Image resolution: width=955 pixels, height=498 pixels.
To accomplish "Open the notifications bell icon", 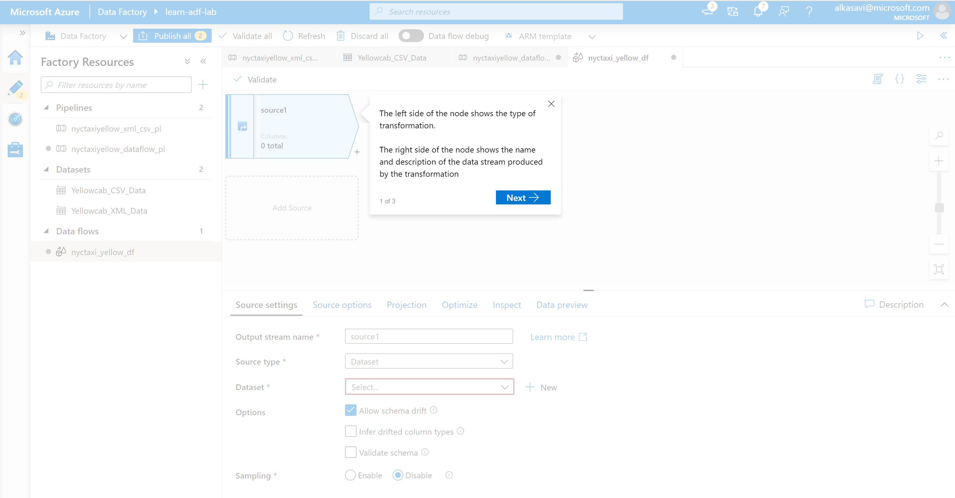I will pos(758,11).
